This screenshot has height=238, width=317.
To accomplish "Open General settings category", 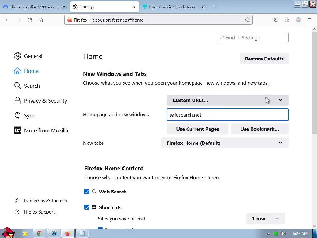I will tap(28, 56).
